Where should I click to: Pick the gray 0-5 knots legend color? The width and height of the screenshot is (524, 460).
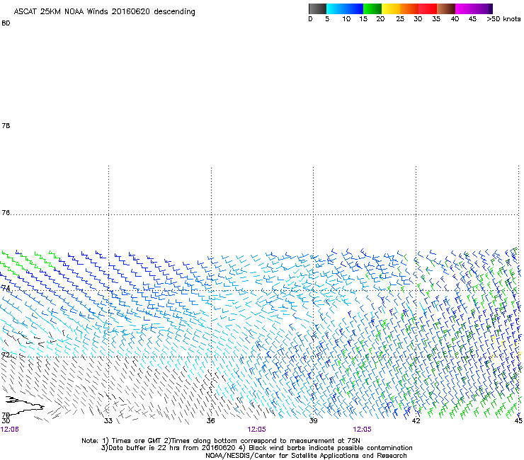click(x=317, y=8)
